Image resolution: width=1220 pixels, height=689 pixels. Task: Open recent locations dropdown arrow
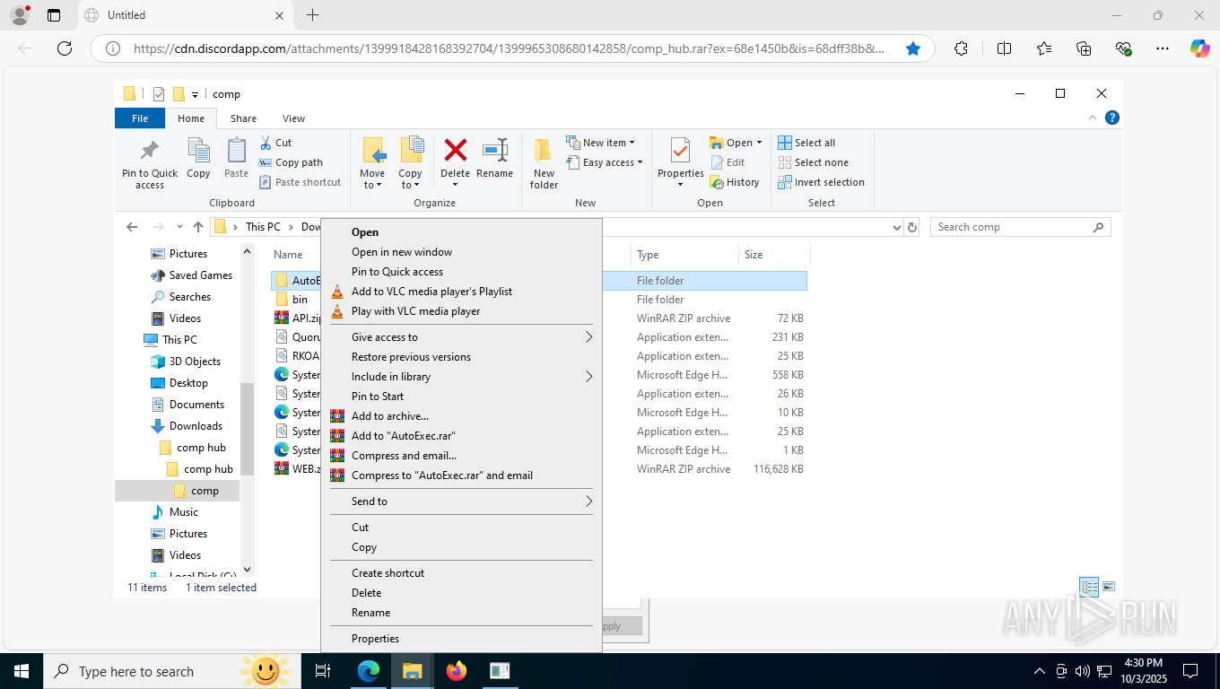179,228
